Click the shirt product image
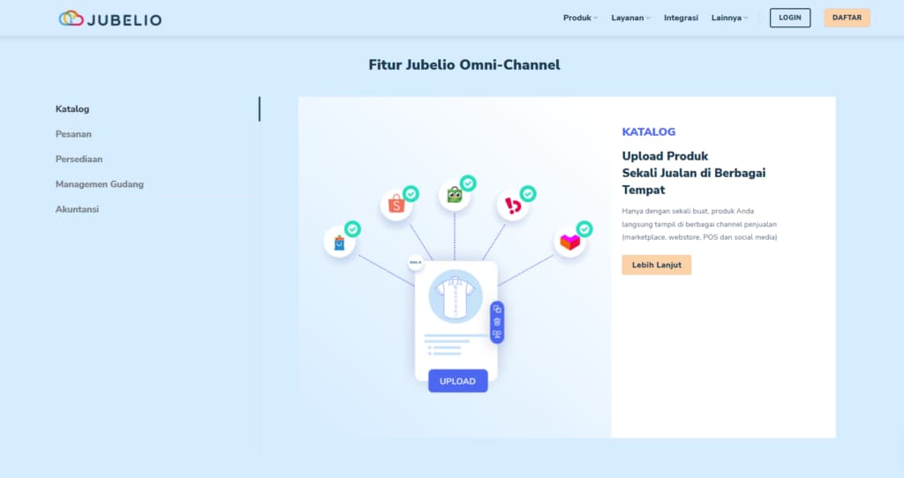 click(456, 296)
